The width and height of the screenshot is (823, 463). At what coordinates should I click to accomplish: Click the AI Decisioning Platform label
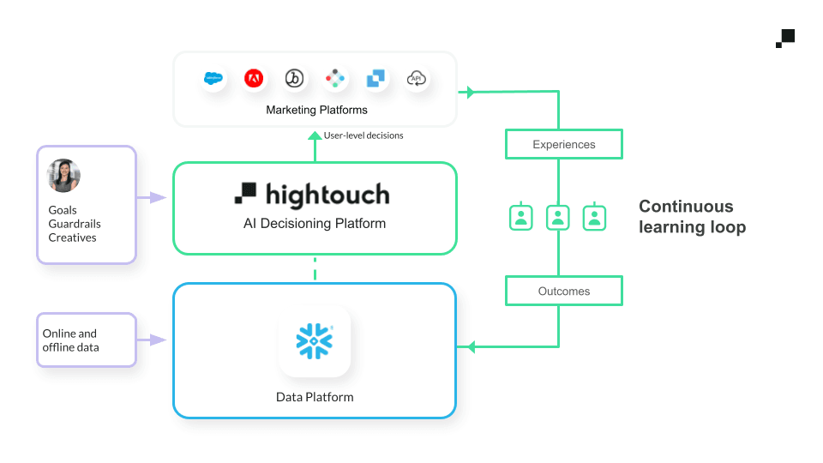[315, 224]
